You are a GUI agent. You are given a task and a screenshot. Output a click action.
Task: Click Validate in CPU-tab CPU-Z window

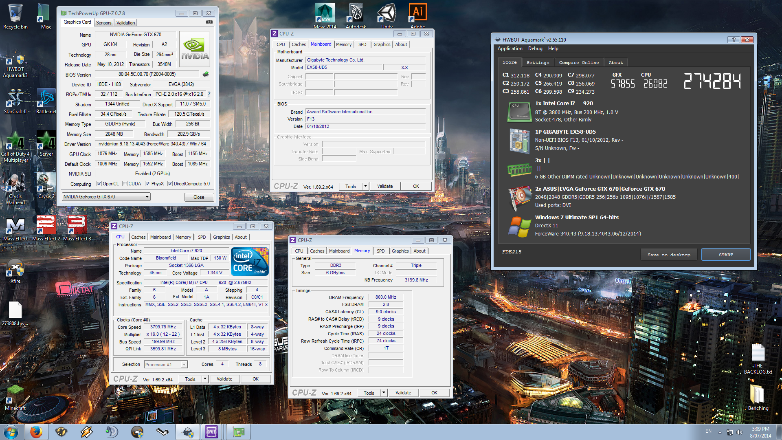pyautogui.click(x=224, y=379)
